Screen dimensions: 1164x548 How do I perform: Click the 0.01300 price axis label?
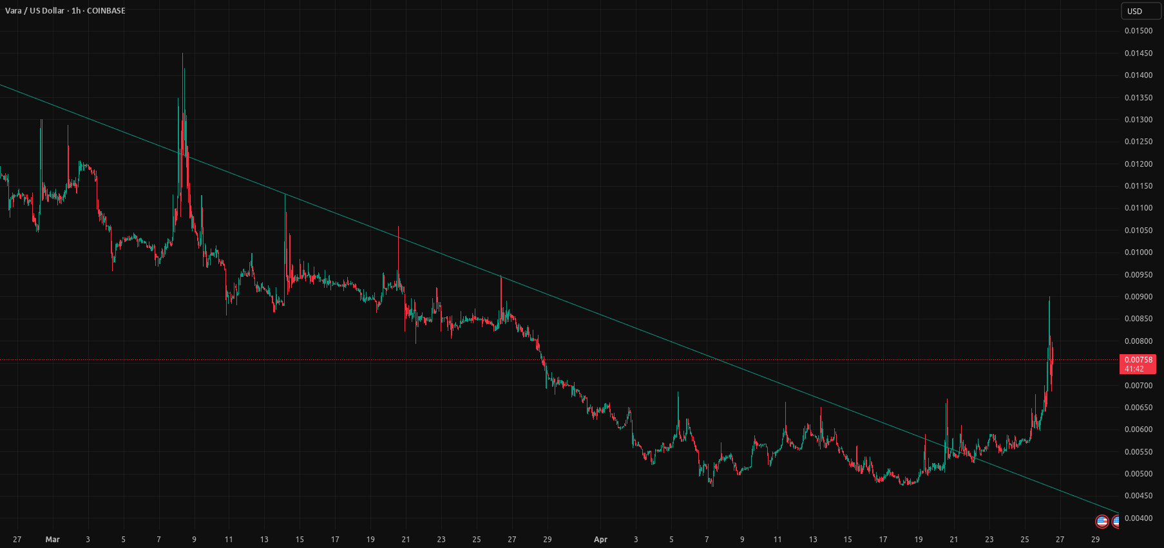1138,120
